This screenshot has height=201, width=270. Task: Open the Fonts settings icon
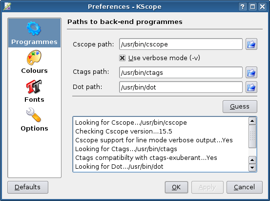[x=34, y=87]
